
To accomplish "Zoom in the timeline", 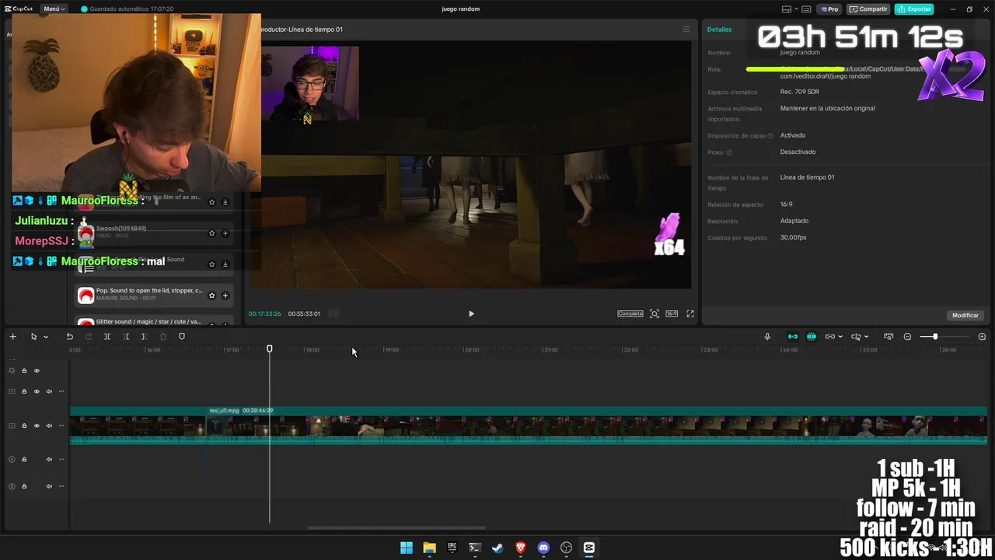I will pyautogui.click(x=982, y=337).
